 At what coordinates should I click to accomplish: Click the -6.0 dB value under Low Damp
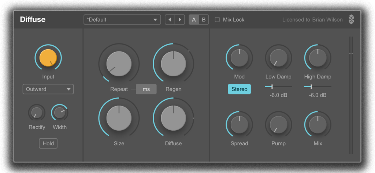click(278, 95)
